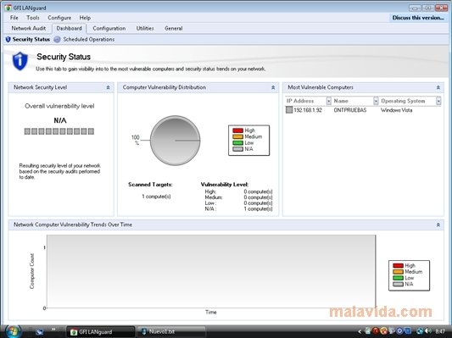Open the Operating System column filter dropdown
The width and height of the screenshot is (452, 338).
438,101
